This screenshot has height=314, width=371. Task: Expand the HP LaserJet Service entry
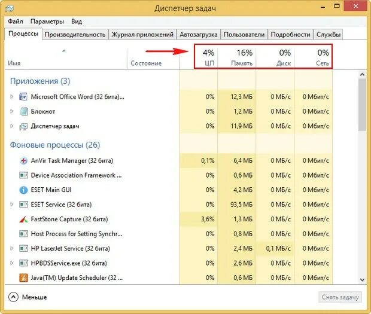click(11, 248)
